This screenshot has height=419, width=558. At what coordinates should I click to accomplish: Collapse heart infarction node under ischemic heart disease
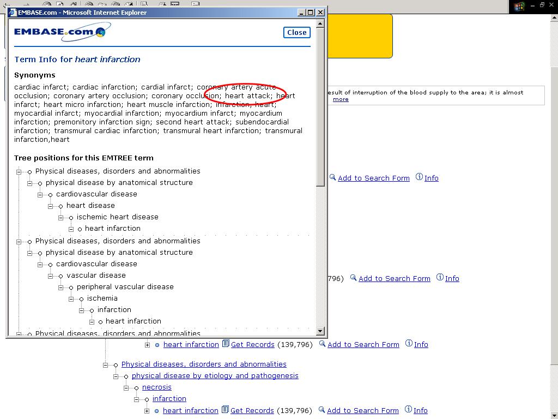click(x=71, y=229)
